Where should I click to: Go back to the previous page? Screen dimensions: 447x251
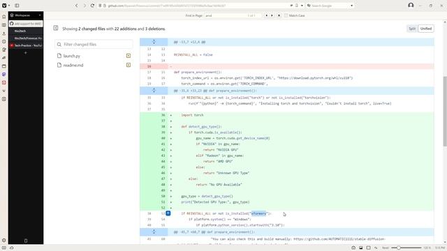76,6
